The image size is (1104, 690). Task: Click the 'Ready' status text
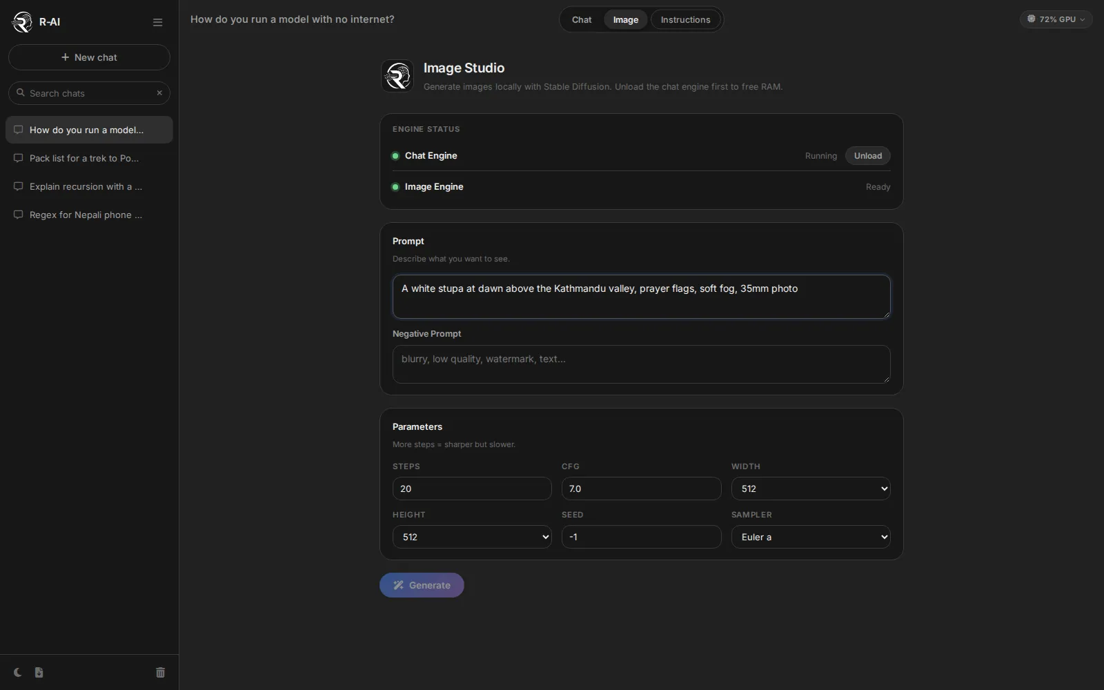[x=878, y=187]
